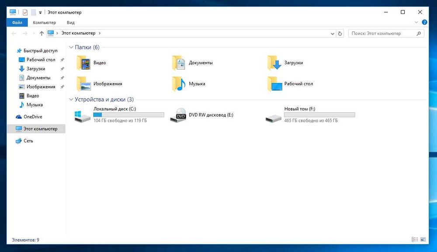The width and height of the screenshot is (437, 252).
Task: Select the DVD RW дисковод (E:) icon
Action: click(178, 115)
